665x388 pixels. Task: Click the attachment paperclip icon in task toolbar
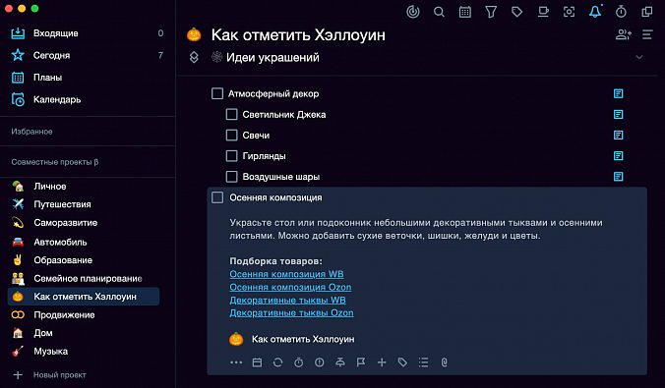[x=444, y=362]
